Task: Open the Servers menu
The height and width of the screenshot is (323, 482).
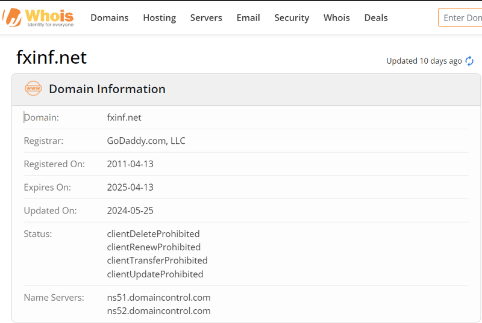Action: click(x=206, y=18)
